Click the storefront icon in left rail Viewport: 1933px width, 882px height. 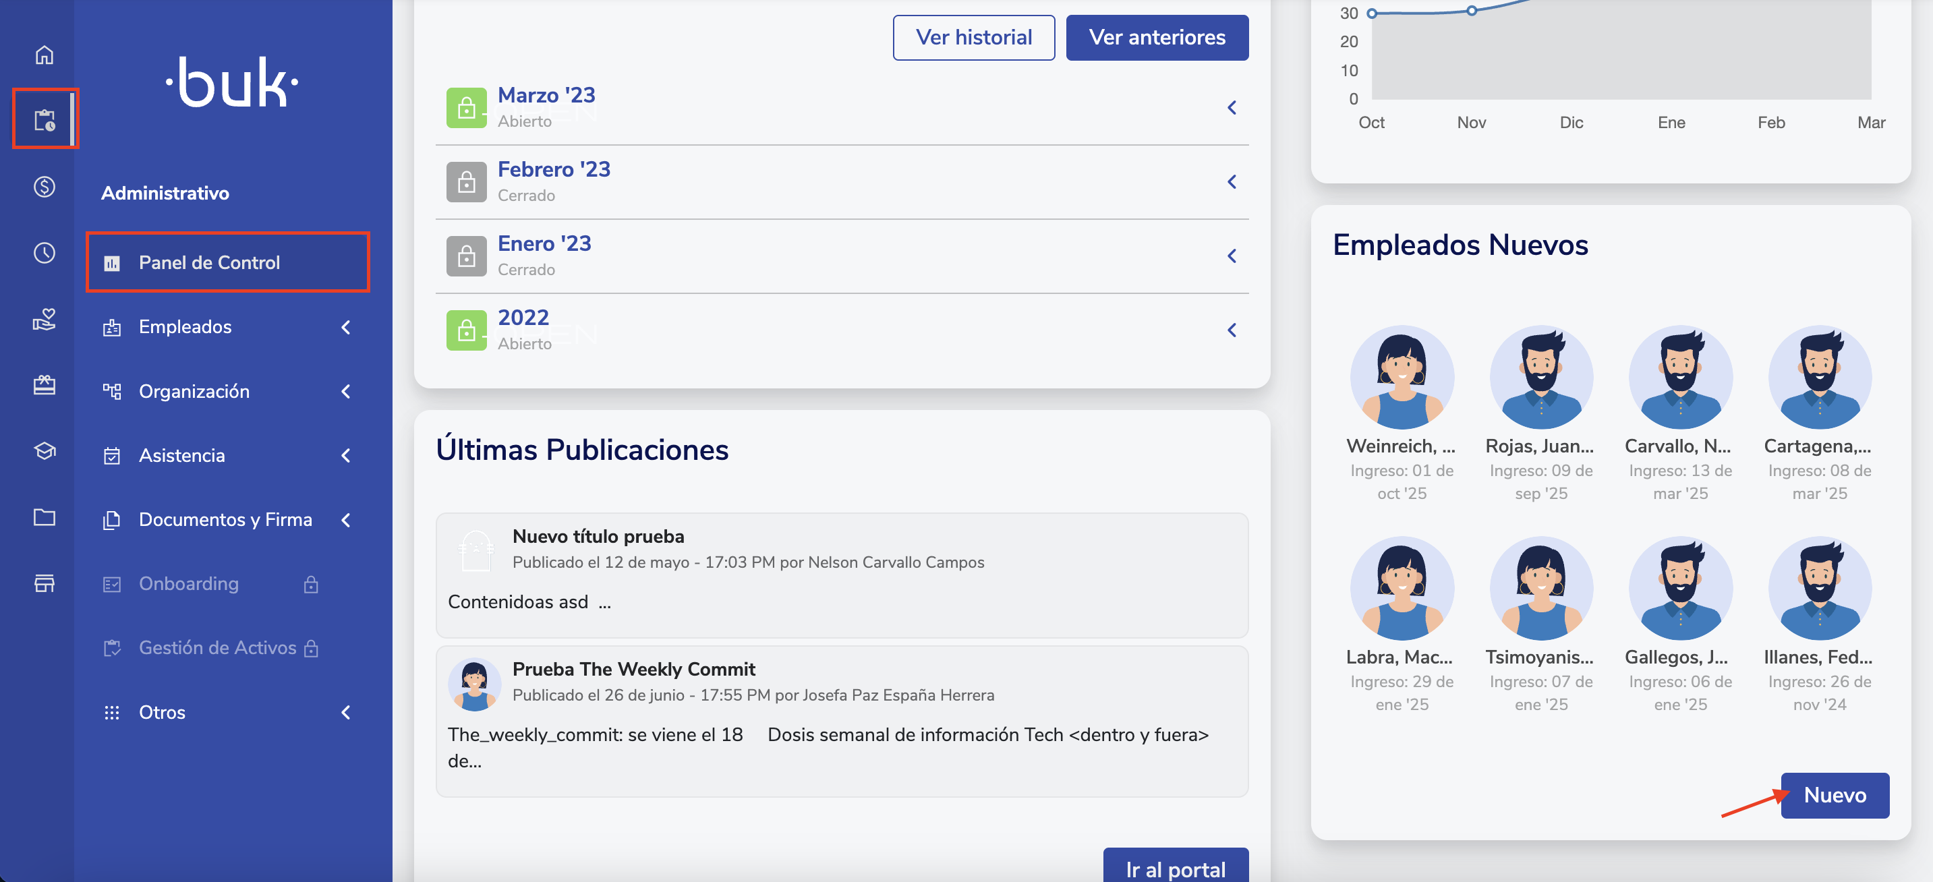pos(45,583)
